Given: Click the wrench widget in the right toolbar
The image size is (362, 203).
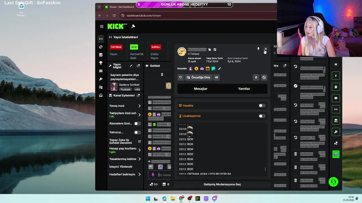Looking at the screenshot, I should point(336,132).
